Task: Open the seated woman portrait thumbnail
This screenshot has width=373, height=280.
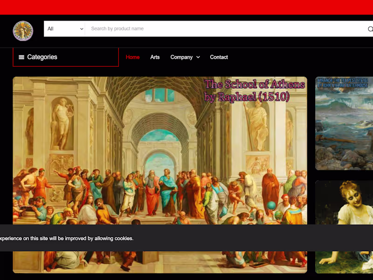Action: point(344,227)
